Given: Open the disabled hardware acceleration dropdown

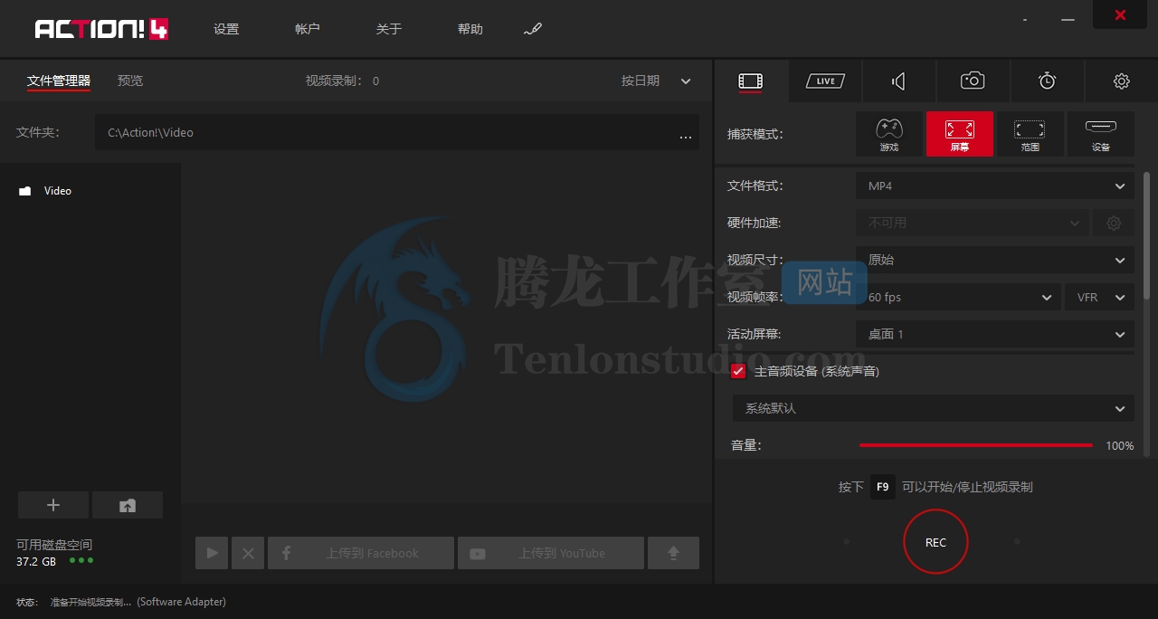Looking at the screenshot, I should (x=973, y=223).
